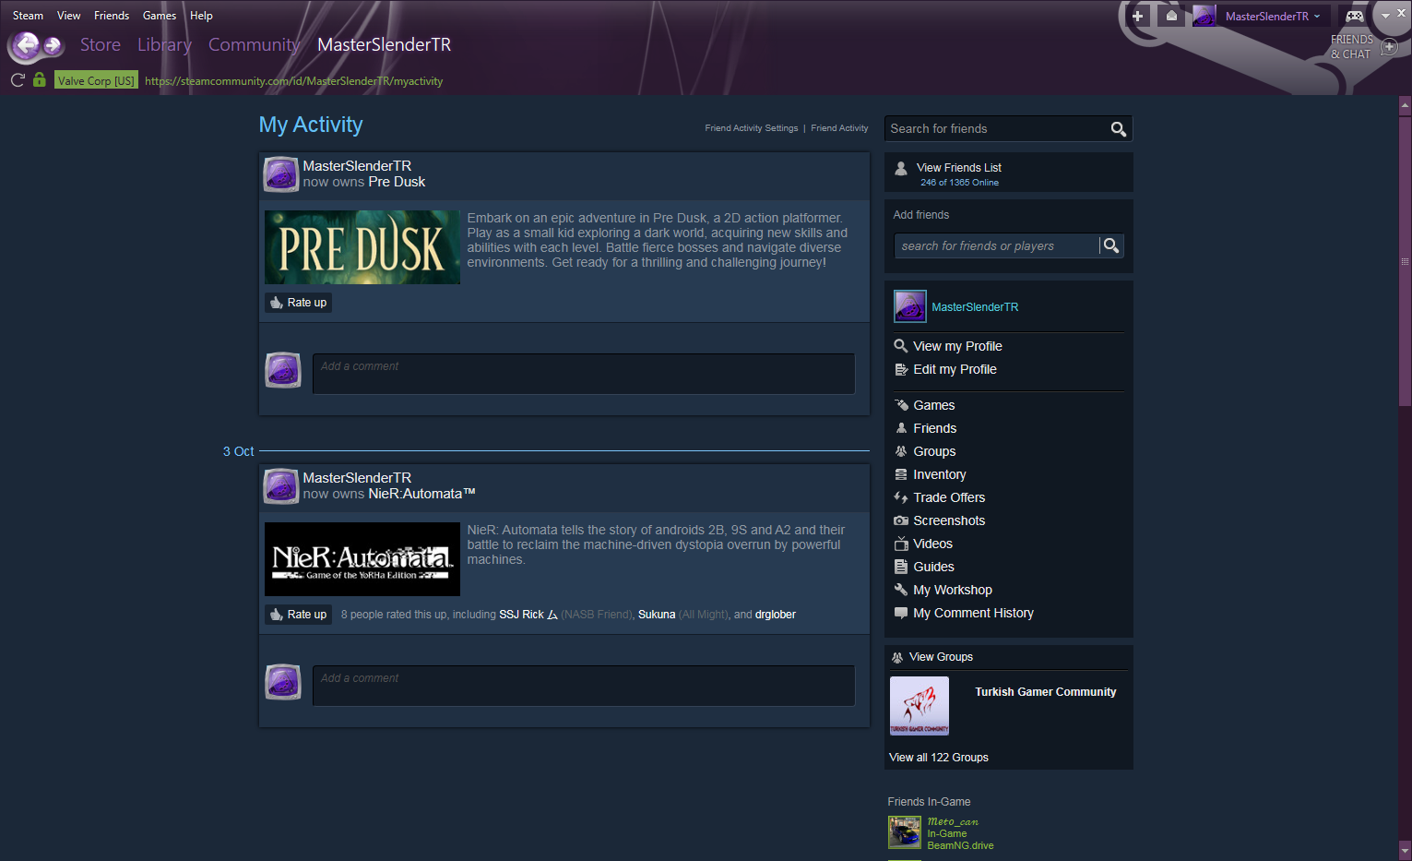Click the Games controller icon in sidebar
This screenshot has width=1412, height=861.
coord(902,405)
